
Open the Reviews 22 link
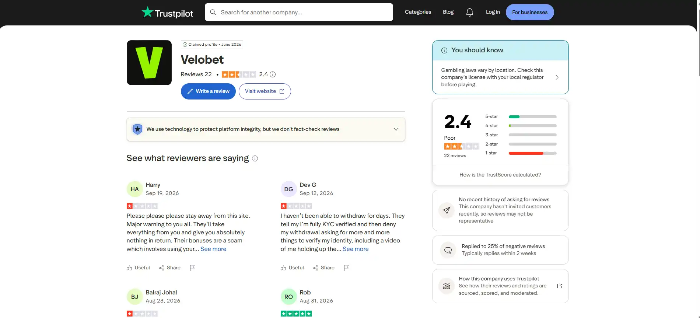(x=196, y=74)
